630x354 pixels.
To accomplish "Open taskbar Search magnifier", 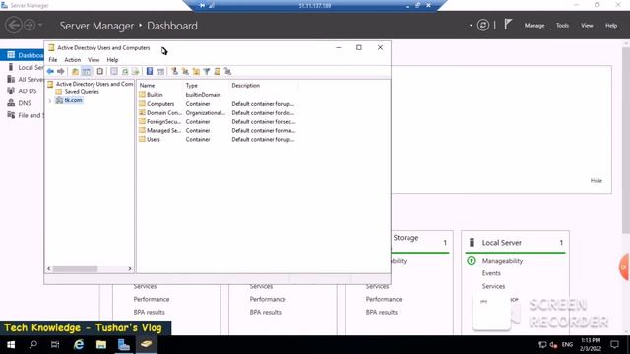I will pos(33,345).
